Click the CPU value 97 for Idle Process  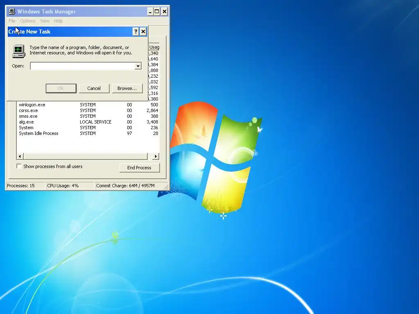129,133
